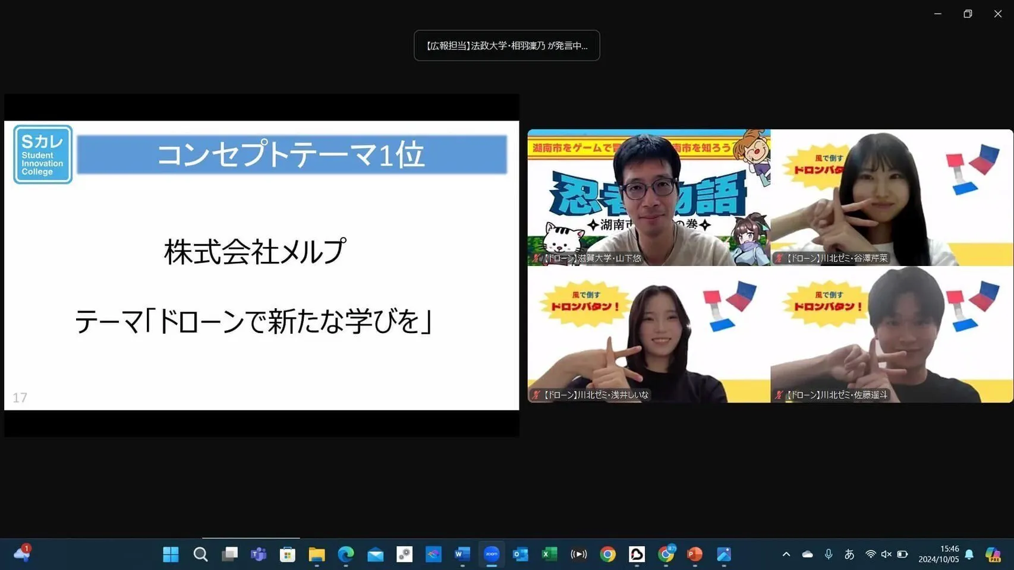1014x570 pixels.
Task: Open Microsoft Edge browser
Action: (x=346, y=554)
